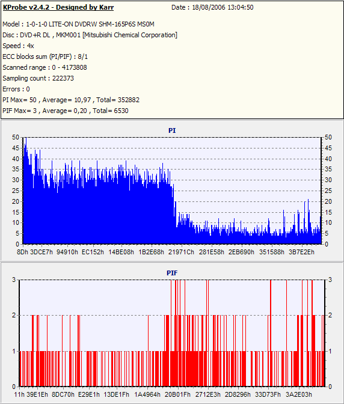Click the Sampling count line

coord(38,78)
